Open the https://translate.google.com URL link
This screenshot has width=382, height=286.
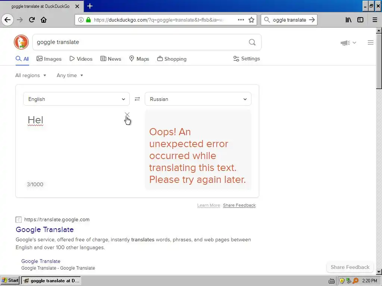[x=57, y=219]
